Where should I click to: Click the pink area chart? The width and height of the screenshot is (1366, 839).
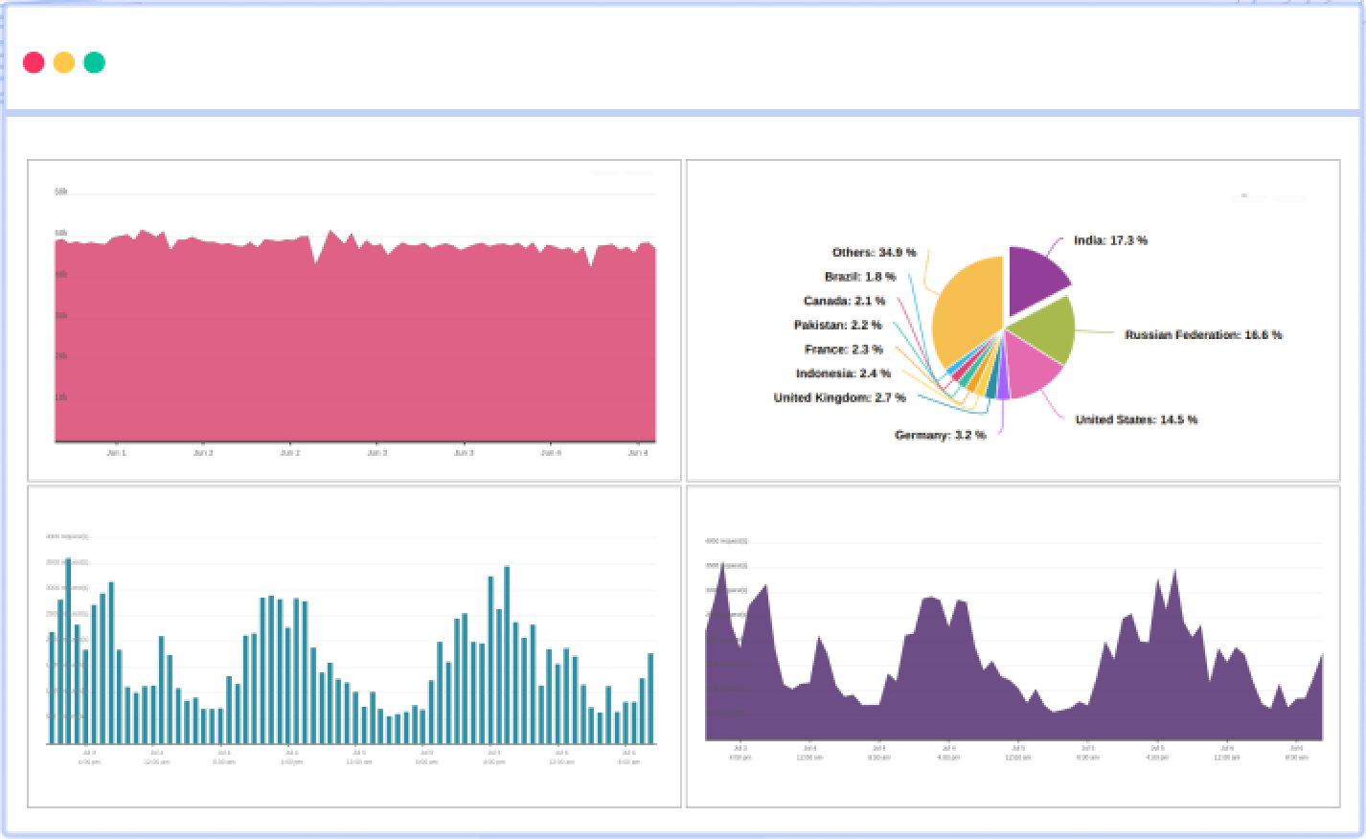tap(355, 337)
